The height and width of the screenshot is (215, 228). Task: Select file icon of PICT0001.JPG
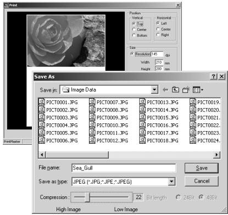[42, 102]
